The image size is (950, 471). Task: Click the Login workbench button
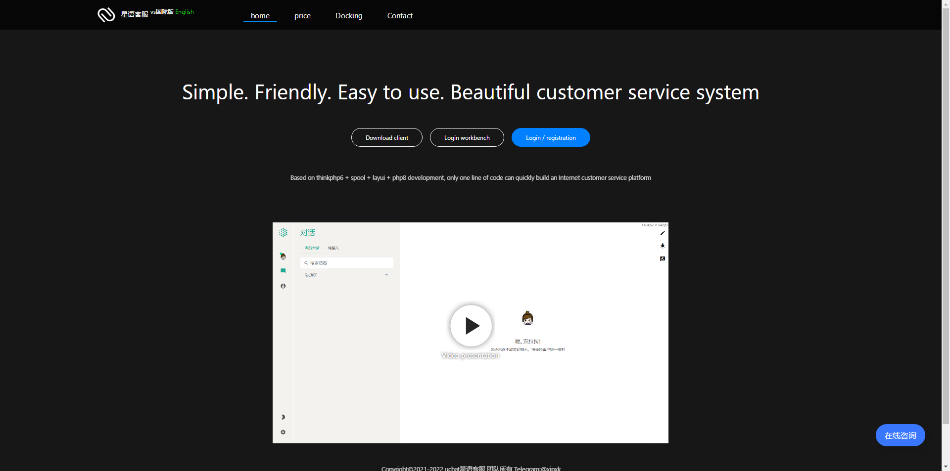coord(467,138)
